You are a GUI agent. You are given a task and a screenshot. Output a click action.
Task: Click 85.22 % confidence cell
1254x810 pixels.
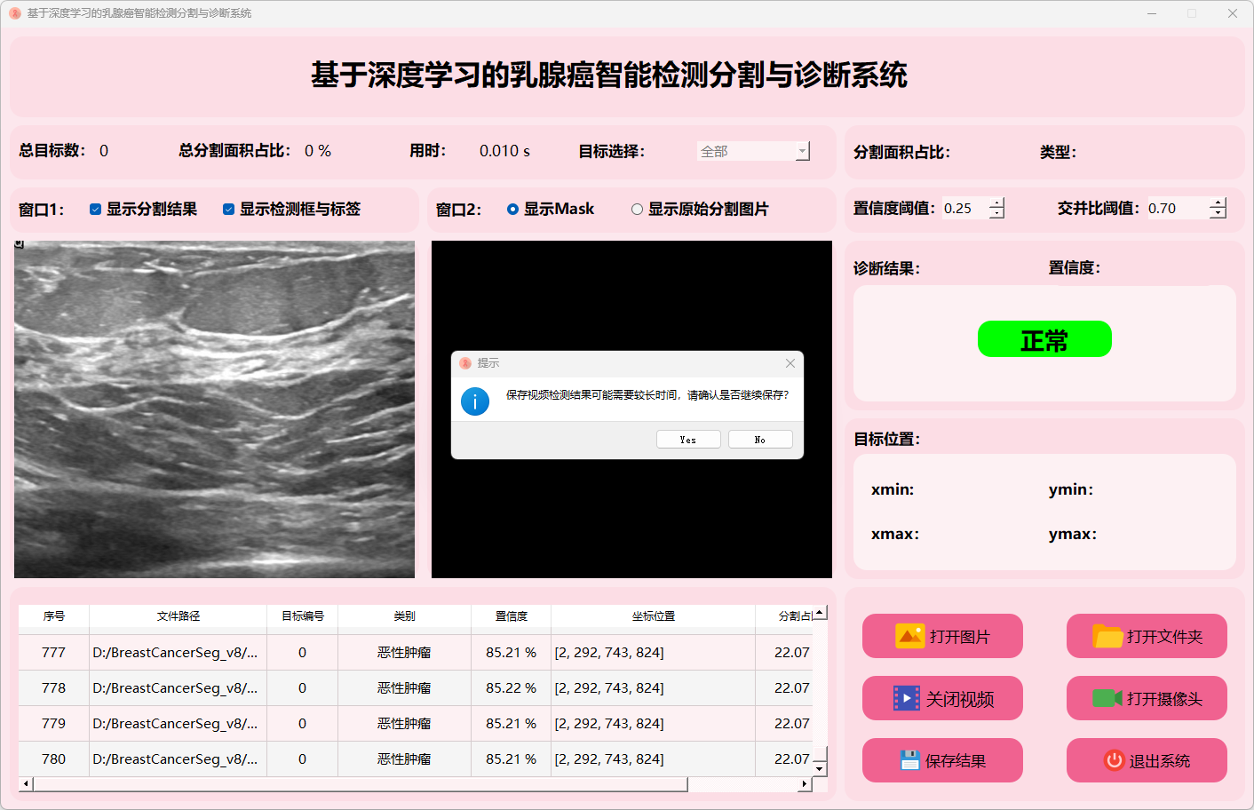[512, 688]
